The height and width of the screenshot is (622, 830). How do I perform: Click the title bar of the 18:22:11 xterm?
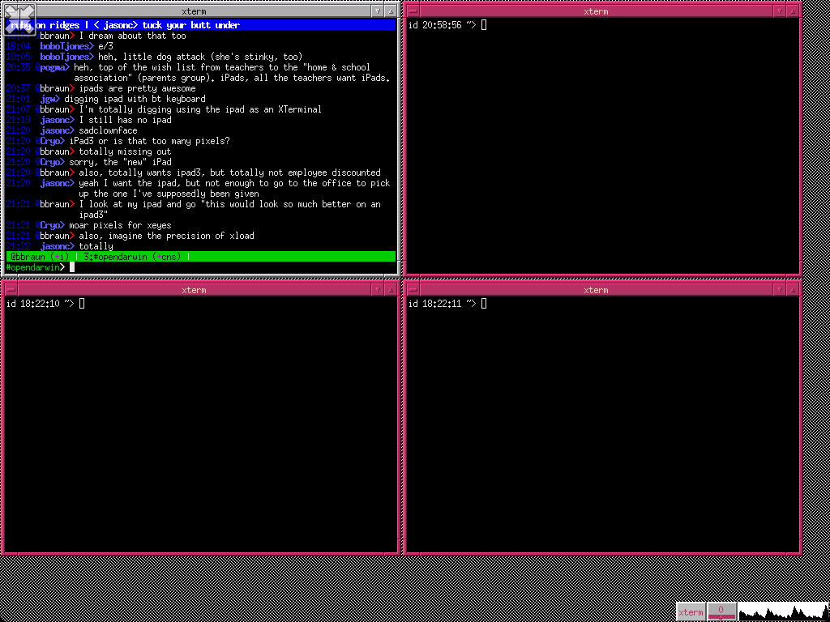(596, 290)
